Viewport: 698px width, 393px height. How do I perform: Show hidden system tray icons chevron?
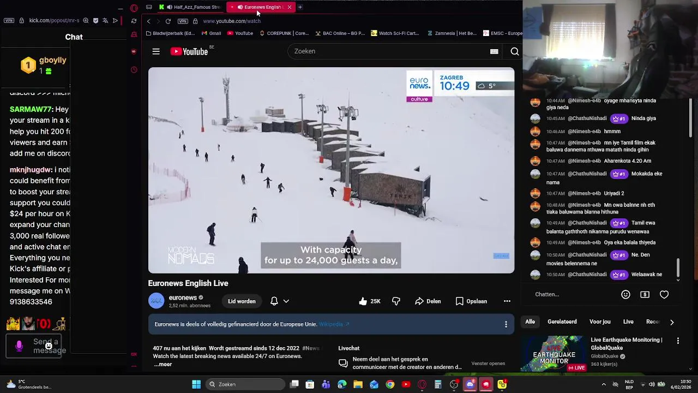point(604,384)
